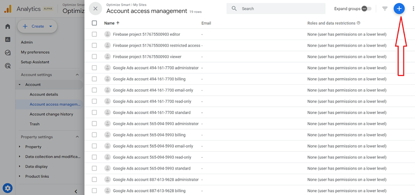Screen dimensions: 415x195
Task: Click Google Ads account 494-161-7700 read-only name
Action: [x=152, y=101]
